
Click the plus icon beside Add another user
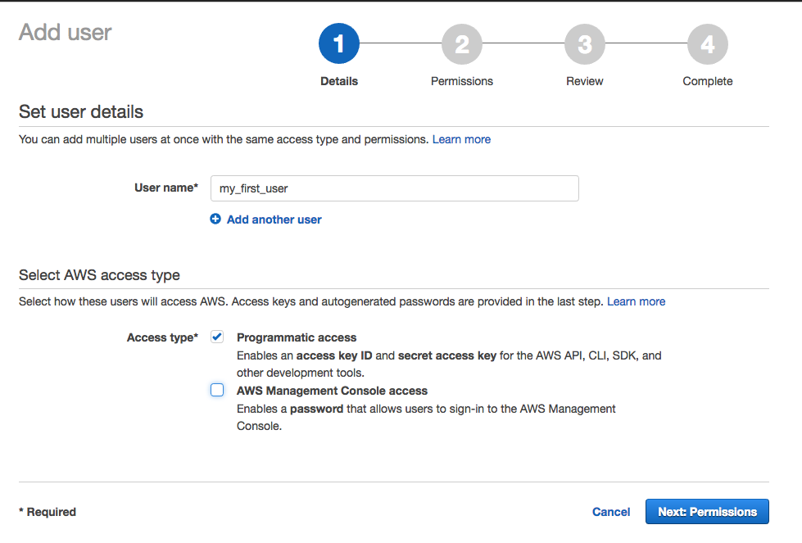click(x=215, y=219)
